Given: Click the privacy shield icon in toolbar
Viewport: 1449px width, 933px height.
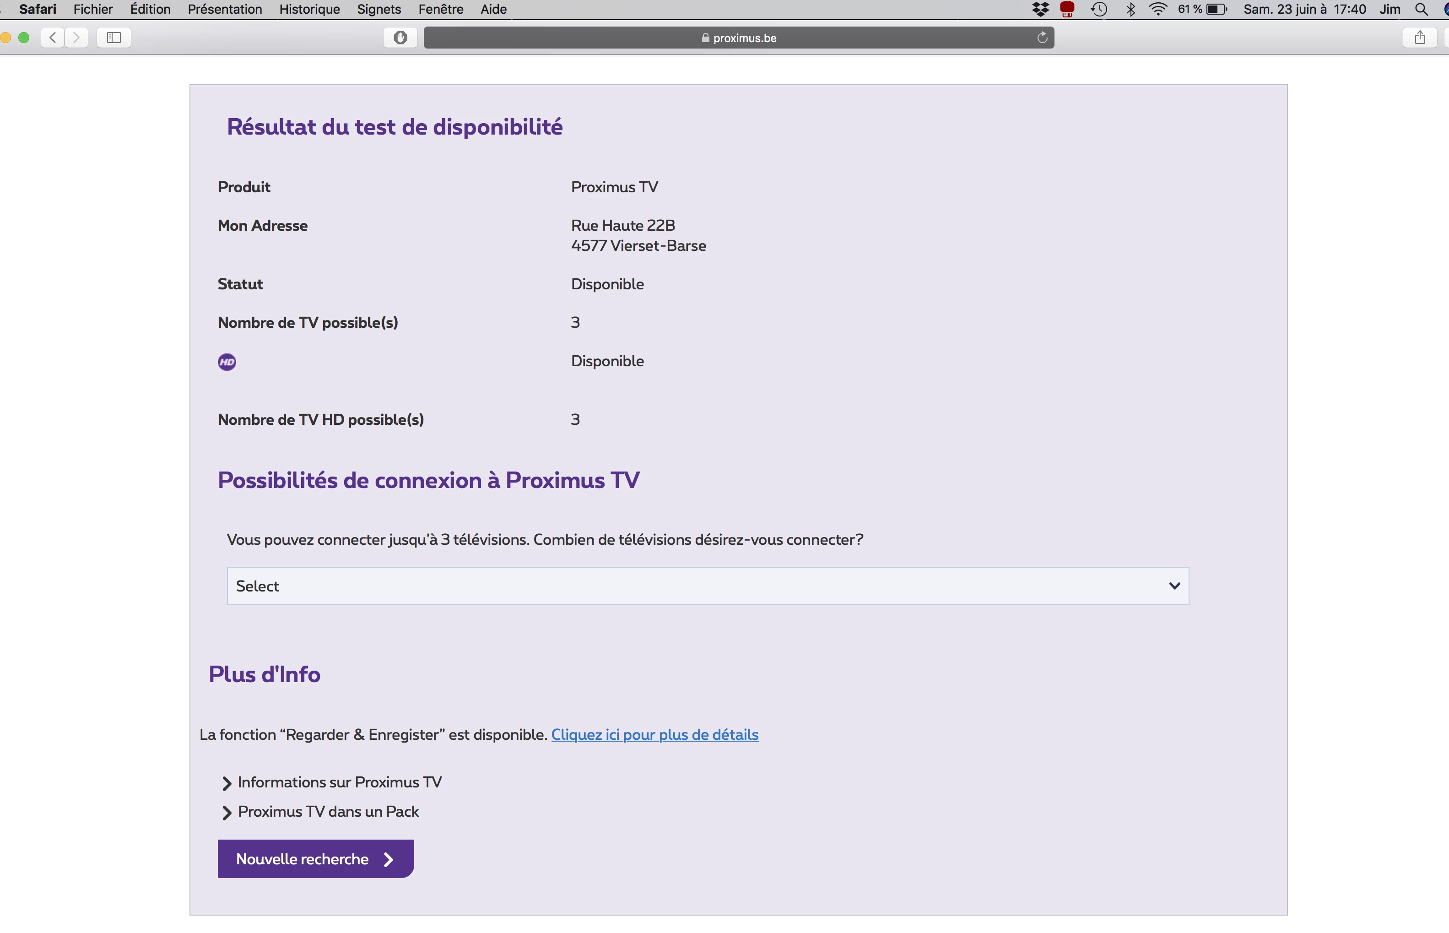Looking at the screenshot, I should click(400, 38).
